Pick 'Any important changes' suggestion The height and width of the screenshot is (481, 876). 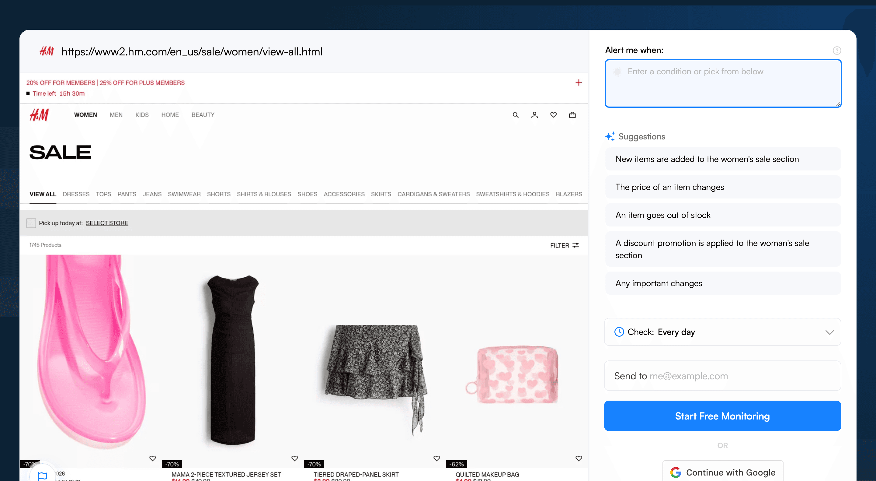[x=723, y=283]
